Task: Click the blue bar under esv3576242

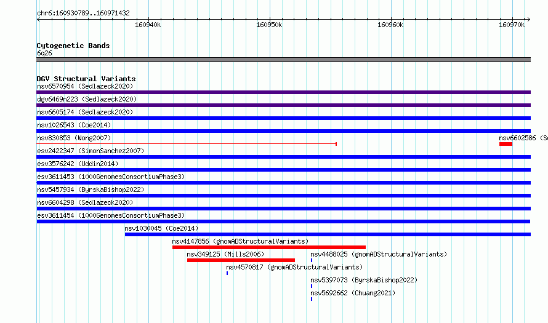Action: [x=283, y=170]
